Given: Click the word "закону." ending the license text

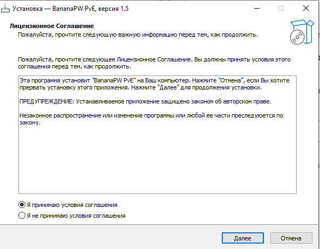Looking at the screenshot, I should pyautogui.click(x=30, y=122).
